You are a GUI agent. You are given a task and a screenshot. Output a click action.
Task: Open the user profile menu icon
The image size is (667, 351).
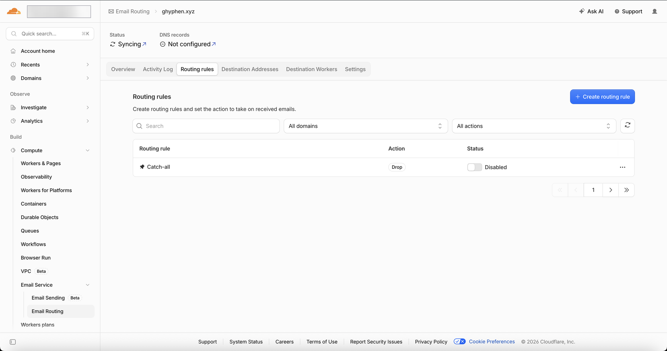click(655, 12)
